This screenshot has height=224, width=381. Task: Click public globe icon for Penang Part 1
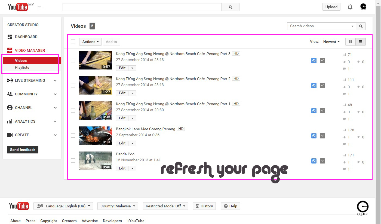point(314,111)
